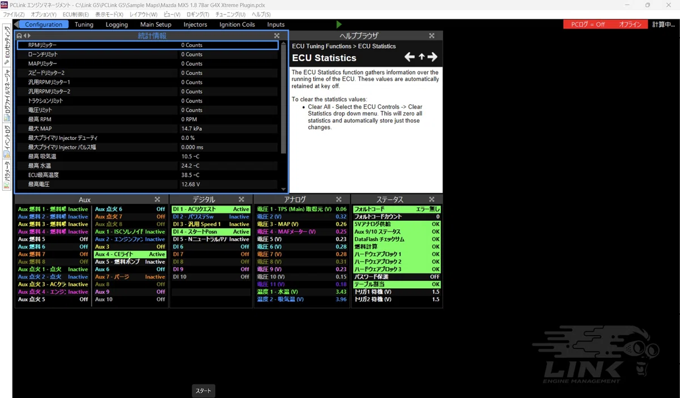The height and width of the screenshot is (398, 680).
Task: Open the パラメータ side tab
Action: (x=7, y=175)
